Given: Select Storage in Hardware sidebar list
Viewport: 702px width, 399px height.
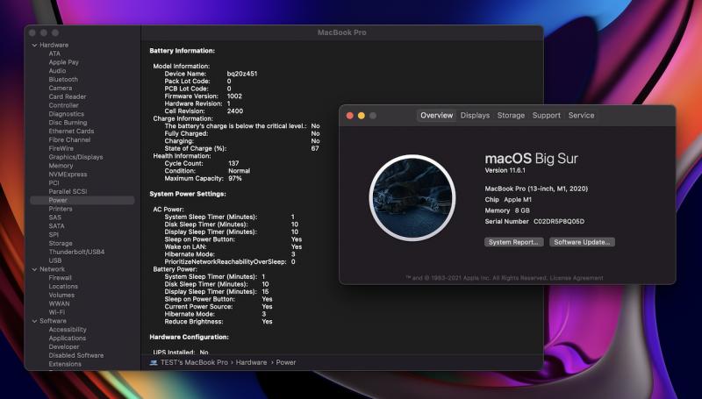Looking at the screenshot, I should click(x=61, y=243).
